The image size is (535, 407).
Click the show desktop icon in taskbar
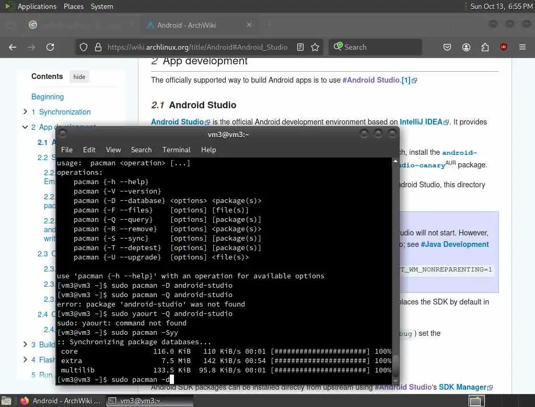pyautogui.click(x=6, y=401)
